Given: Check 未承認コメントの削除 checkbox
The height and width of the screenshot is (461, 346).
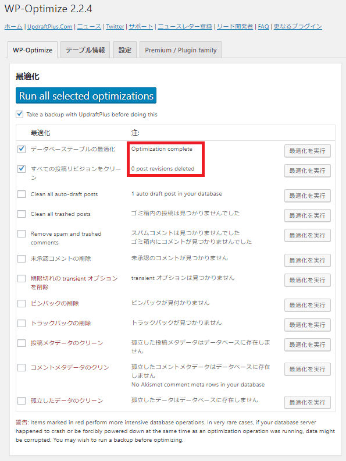Looking at the screenshot, I should [x=22, y=258].
